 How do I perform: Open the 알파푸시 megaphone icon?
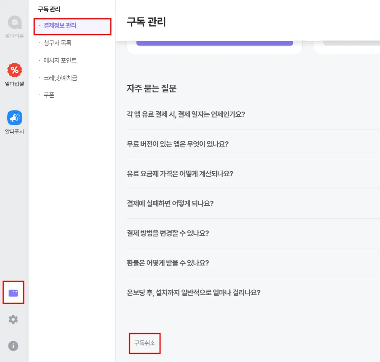[15, 118]
